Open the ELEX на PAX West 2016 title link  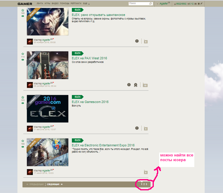pos(89,58)
